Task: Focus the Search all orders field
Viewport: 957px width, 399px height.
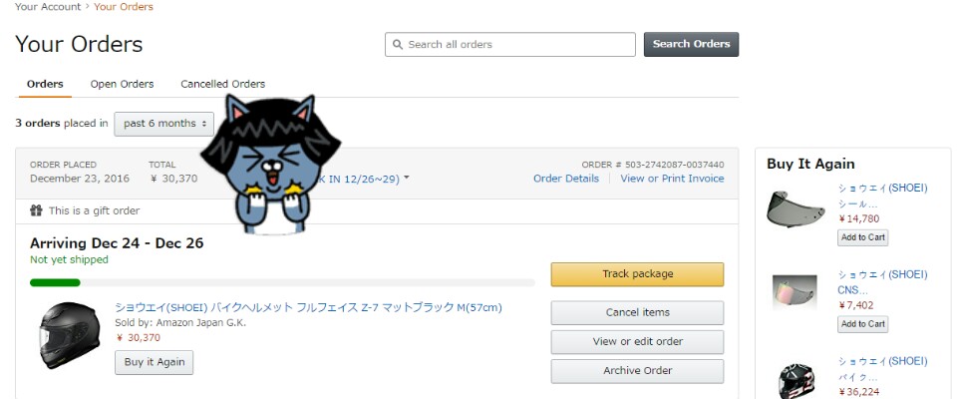Action: pos(518,45)
